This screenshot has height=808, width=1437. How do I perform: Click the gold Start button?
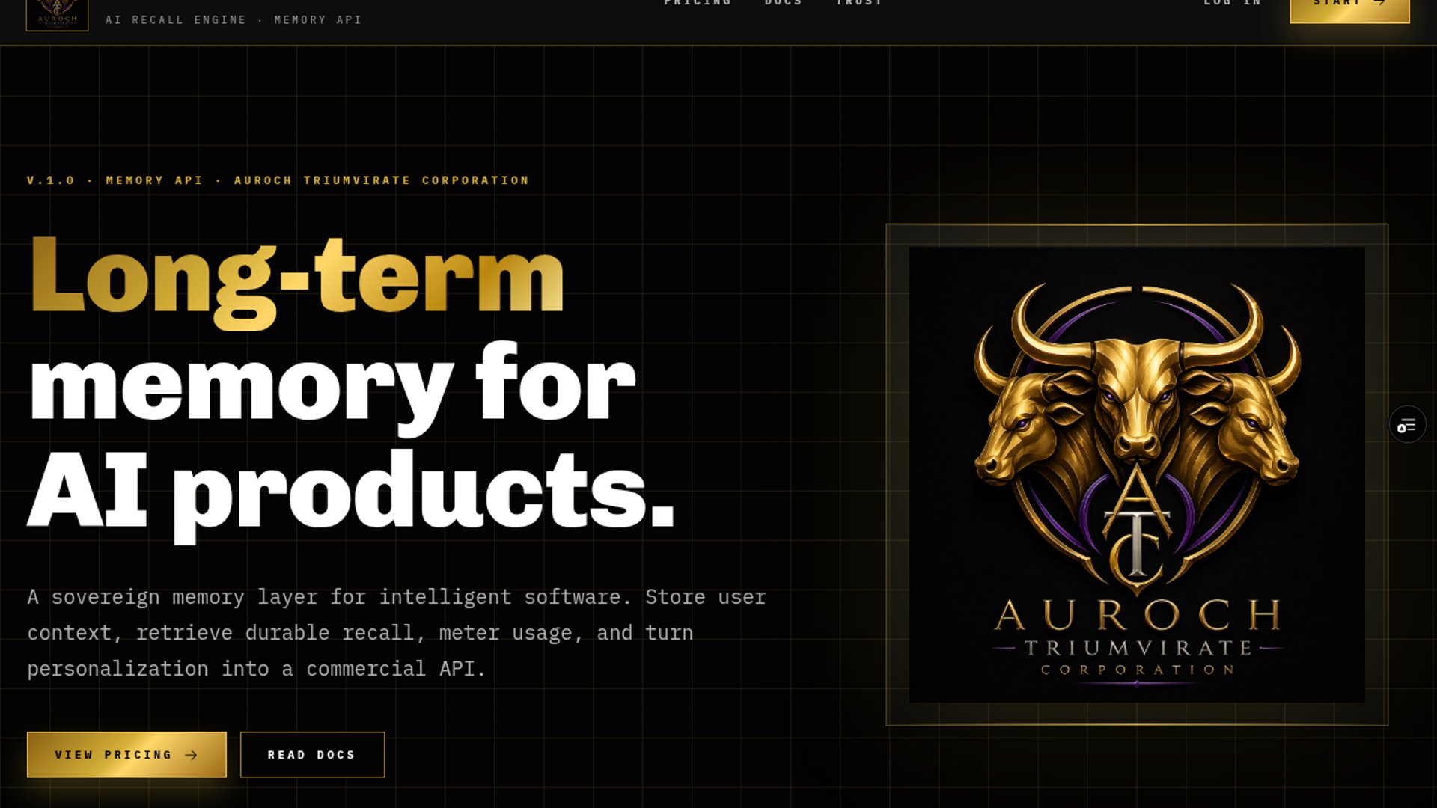pyautogui.click(x=1349, y=9)
